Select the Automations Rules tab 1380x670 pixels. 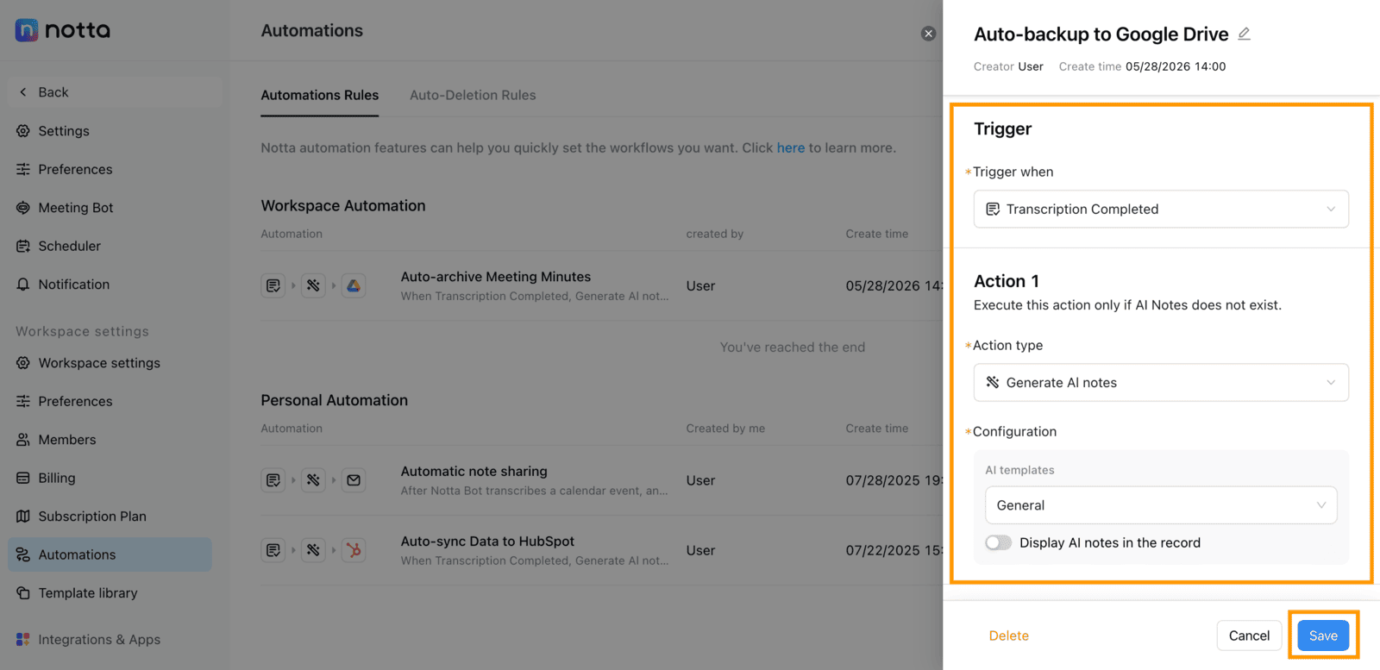tap(320, 95)
